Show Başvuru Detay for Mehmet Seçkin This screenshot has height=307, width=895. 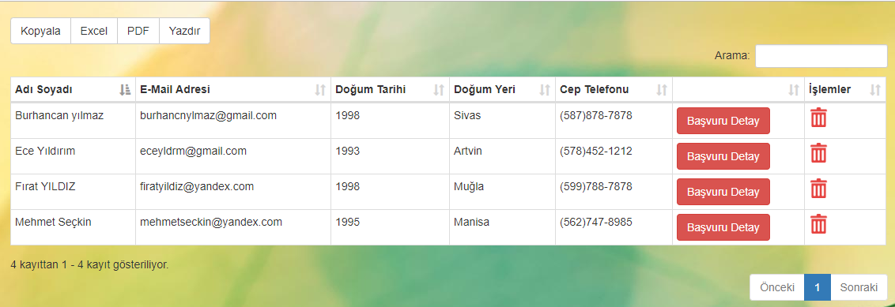tap(723, 227)
